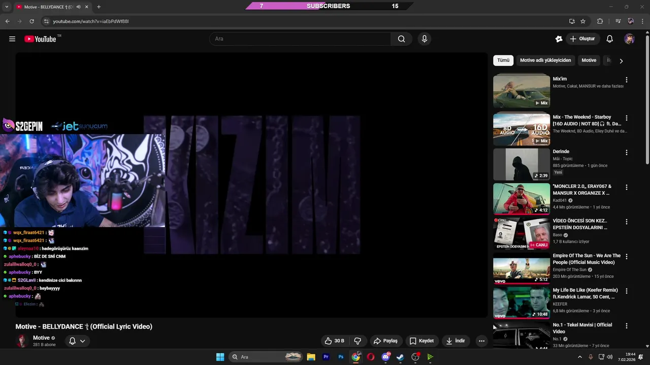Open options menu for Mix'im

[627, 80]
